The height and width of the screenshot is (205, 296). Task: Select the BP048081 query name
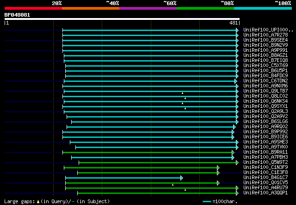17,15
